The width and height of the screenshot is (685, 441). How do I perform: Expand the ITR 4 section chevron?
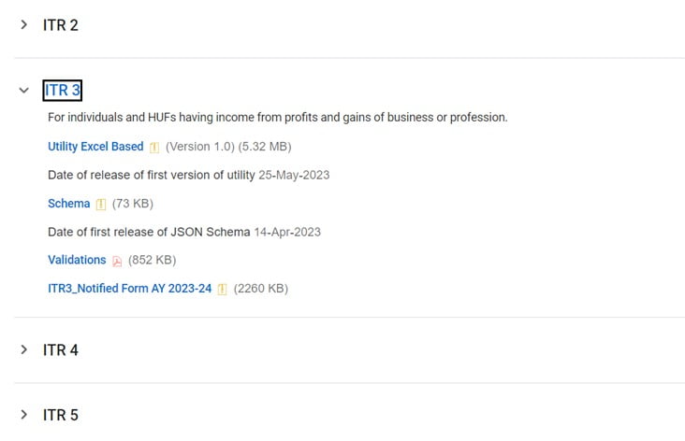(24, 349)
